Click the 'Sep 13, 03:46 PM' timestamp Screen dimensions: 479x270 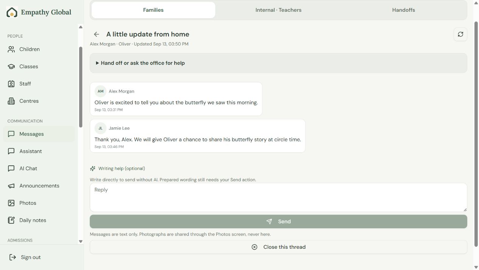pyautogui.click(x=109, y=147)
